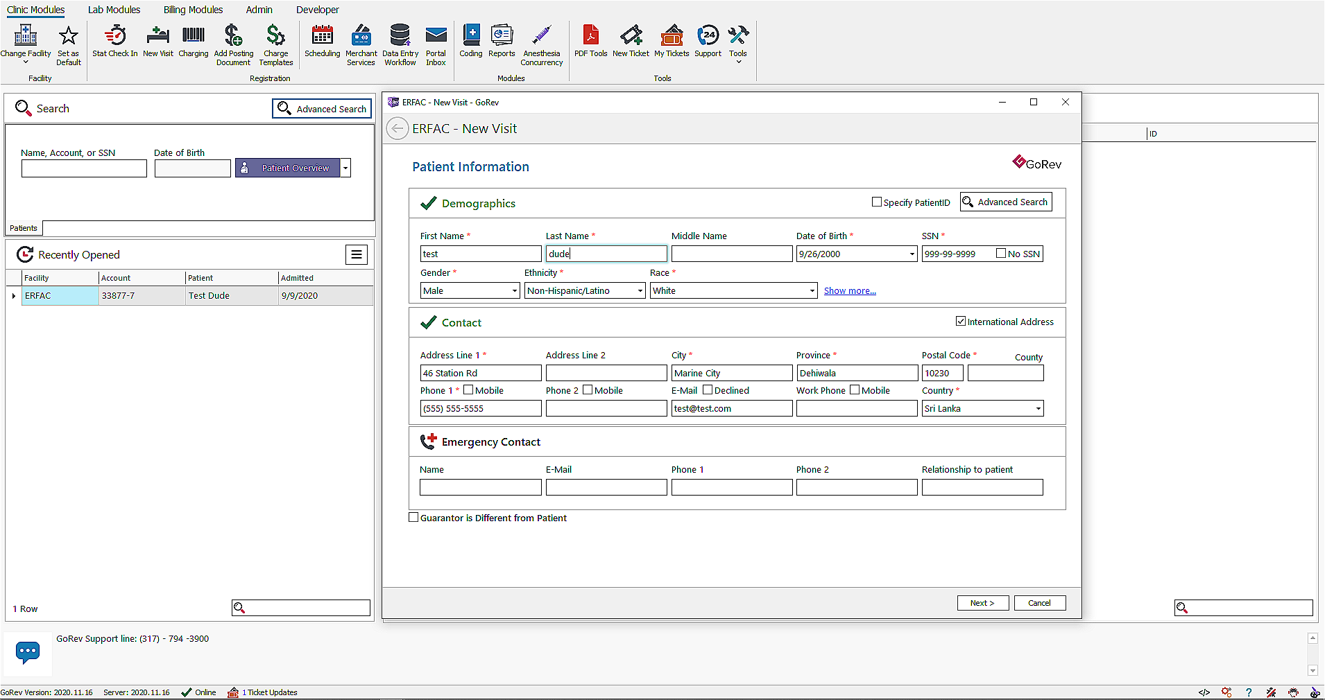Open the Admin tab
The image size is (1325, 700).
pos(259,10)
